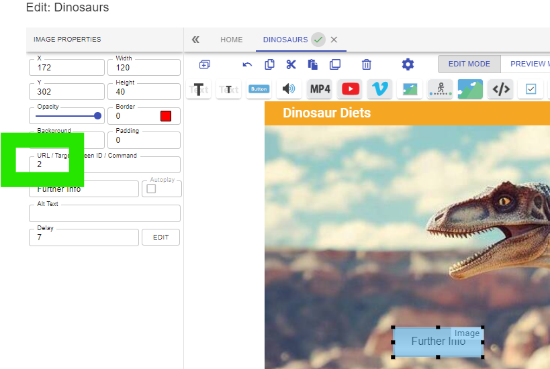Copy the selected element
The width and height of the screenshot is (550, 369).
pyautogui.click(x=269, y=64)
